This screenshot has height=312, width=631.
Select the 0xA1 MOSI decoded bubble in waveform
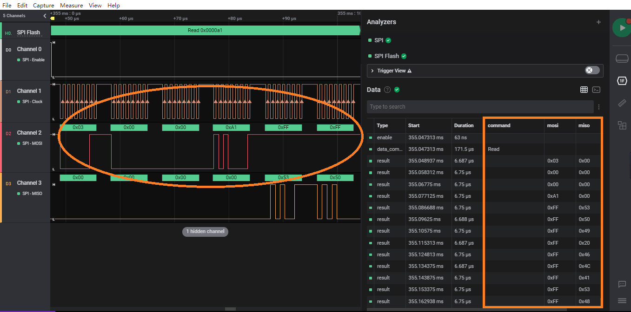pos(231,127)
